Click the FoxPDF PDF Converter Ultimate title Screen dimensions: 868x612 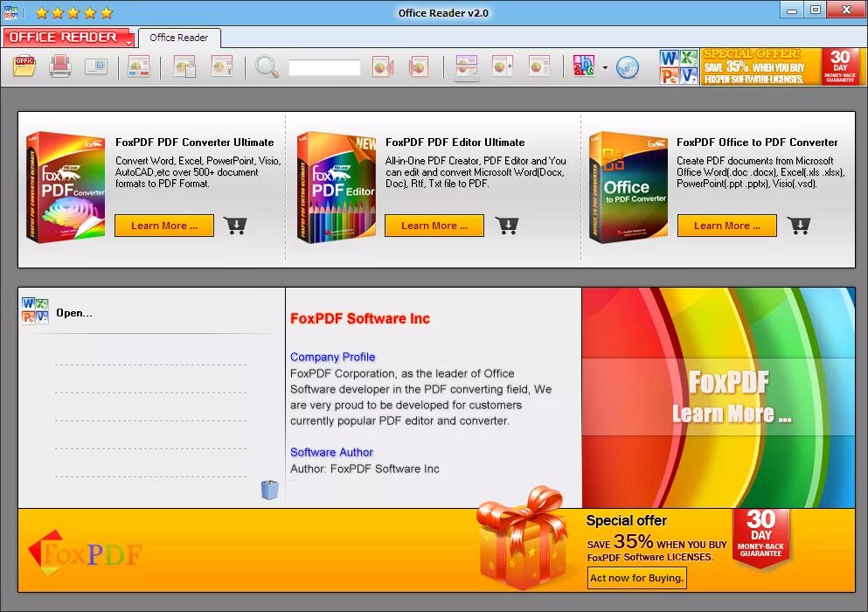click(194, 143)
